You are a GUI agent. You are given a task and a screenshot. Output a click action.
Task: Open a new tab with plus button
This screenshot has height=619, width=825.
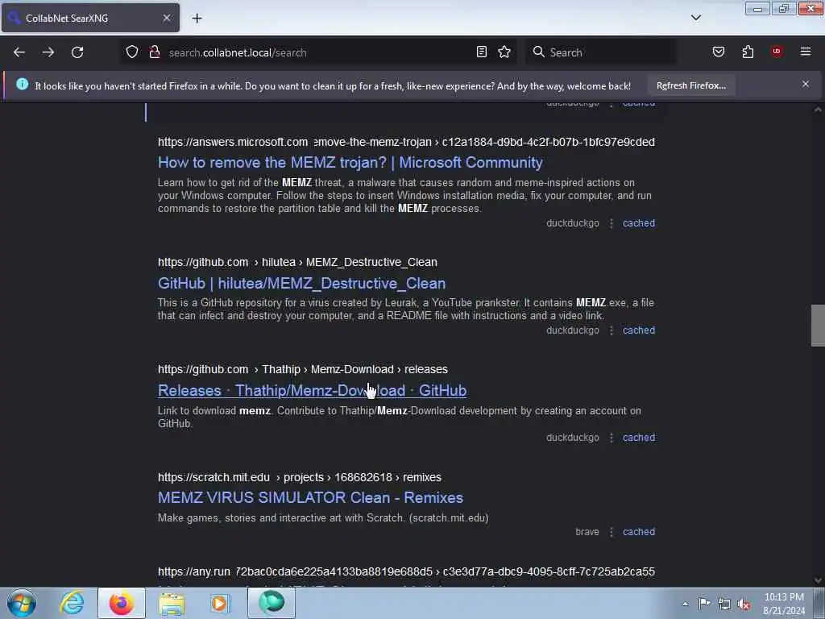click(197, 19)
